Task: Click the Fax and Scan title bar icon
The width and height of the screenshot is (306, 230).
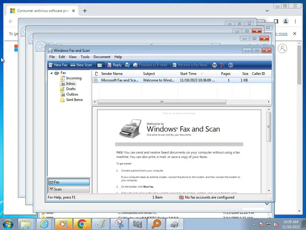Action: click(50, 50)
